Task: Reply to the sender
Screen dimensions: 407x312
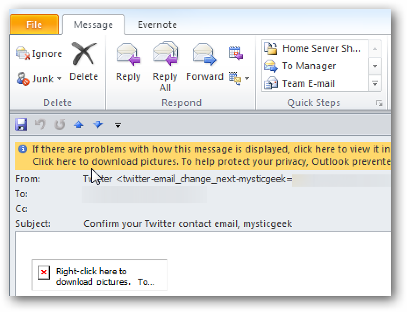Action: pyautogui.click(x=128, y=57)
